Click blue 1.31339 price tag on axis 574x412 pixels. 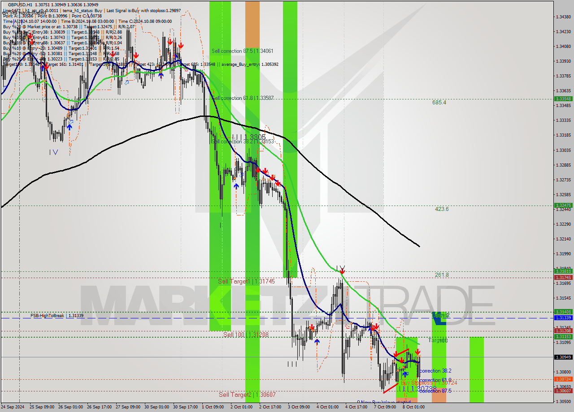point(563,318)
